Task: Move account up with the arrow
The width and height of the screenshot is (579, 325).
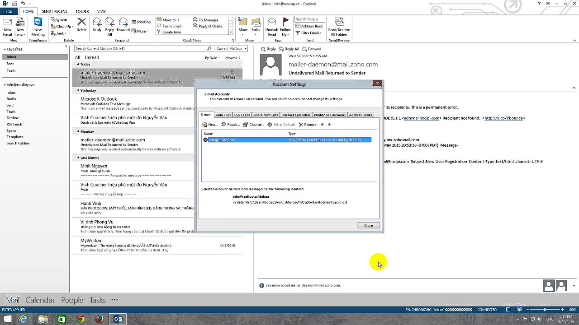Action: [x=322, y=125]
